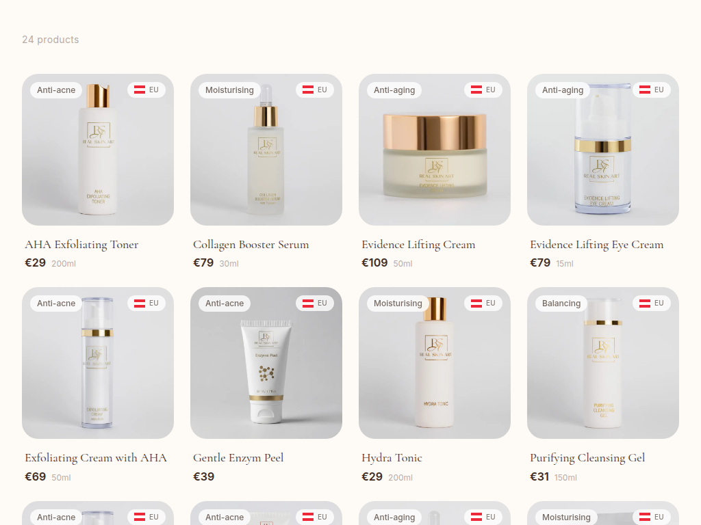Open the Gentle Enzym Peel tube image

pos(266,363)
